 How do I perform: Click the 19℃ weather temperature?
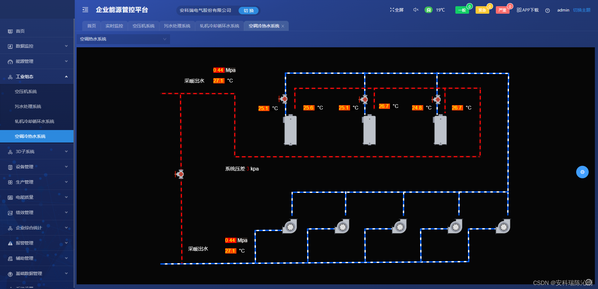(440, 10)
